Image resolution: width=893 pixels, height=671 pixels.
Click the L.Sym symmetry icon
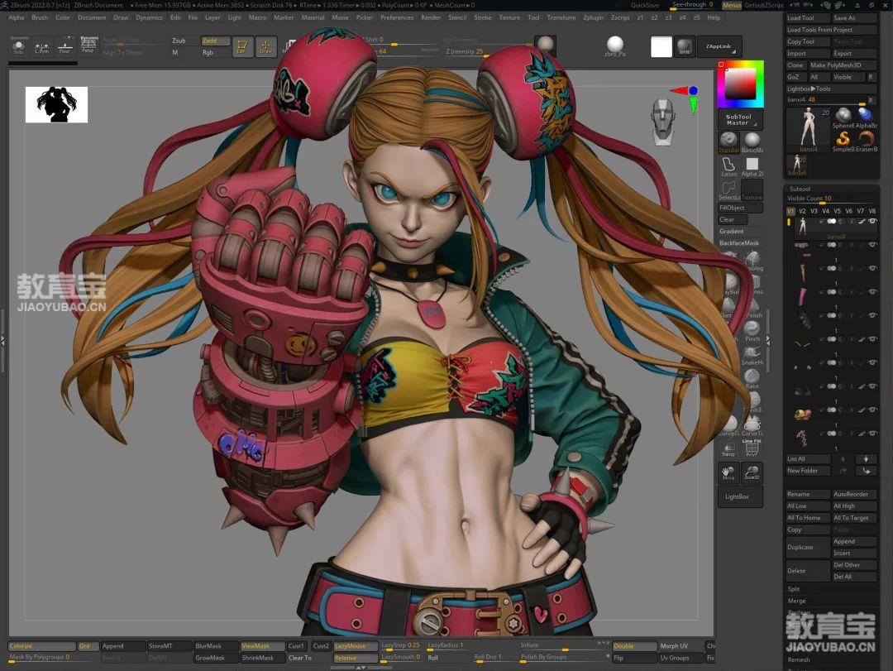click(42, 47)
